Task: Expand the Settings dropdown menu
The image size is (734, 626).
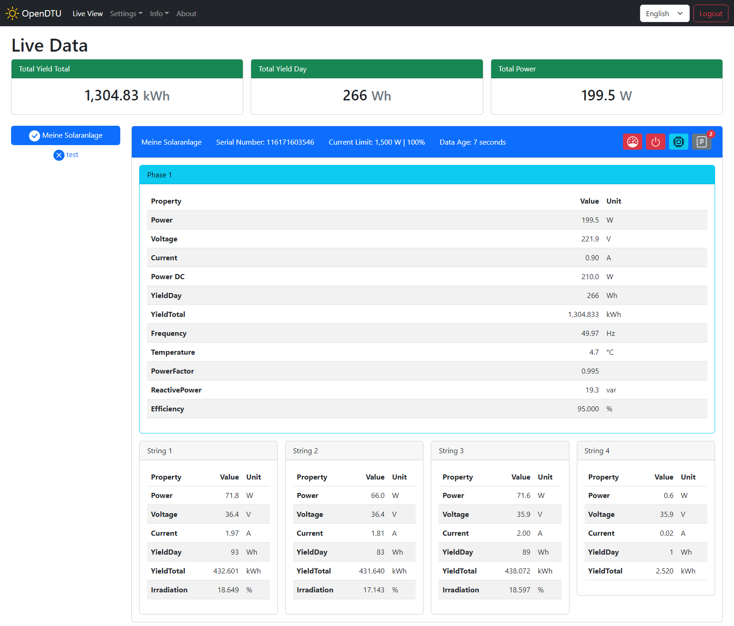Action: (126, 14)
